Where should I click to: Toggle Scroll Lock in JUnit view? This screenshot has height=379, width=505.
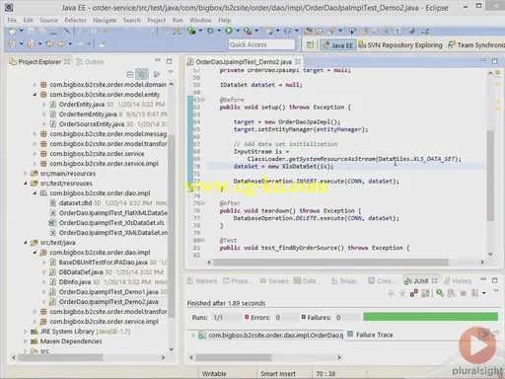point(425,293)
